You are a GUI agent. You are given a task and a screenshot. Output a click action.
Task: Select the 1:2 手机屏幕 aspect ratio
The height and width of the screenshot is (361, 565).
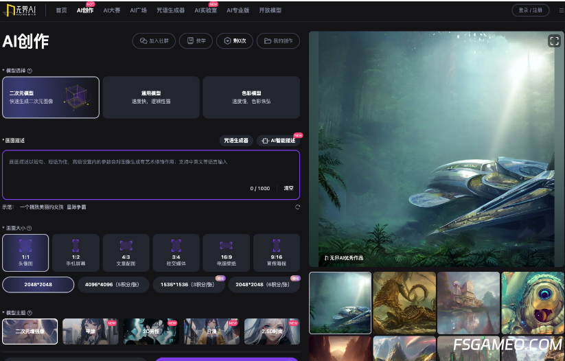pyautogui.click(x=76, y=253)
